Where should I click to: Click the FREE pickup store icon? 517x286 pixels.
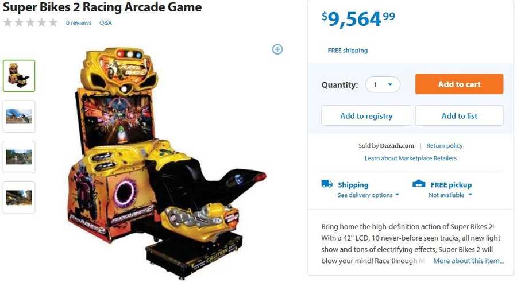[419, 184]
